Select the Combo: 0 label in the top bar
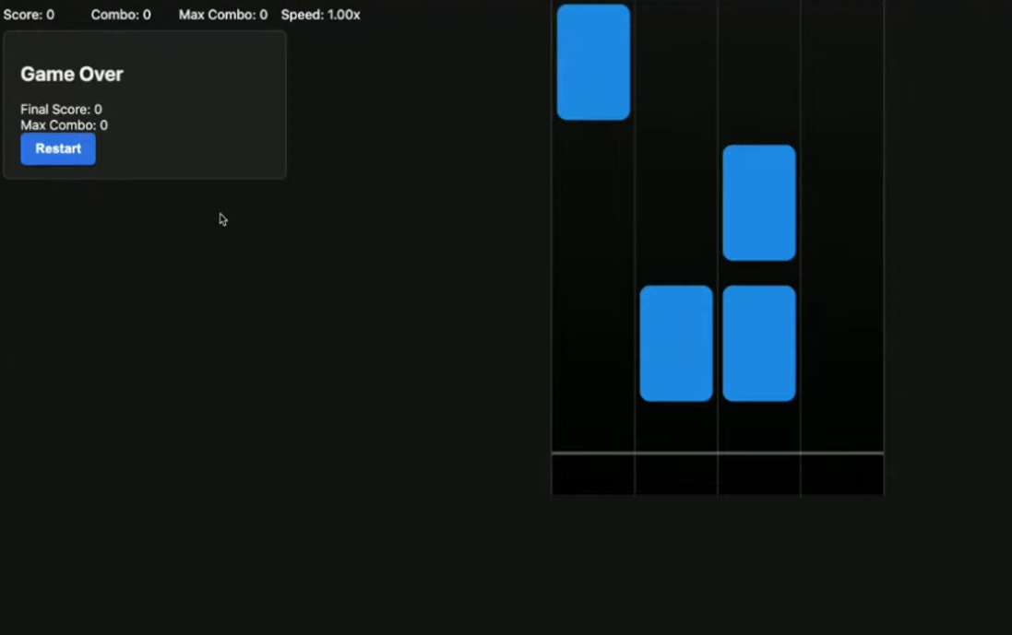1012x635 pixels. point(121,15)
